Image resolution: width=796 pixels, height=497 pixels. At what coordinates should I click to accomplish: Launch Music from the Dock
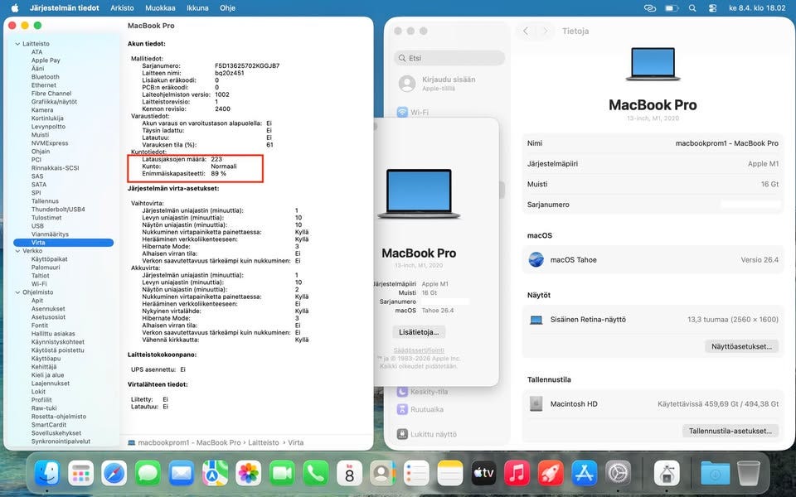tap(517, 474)
